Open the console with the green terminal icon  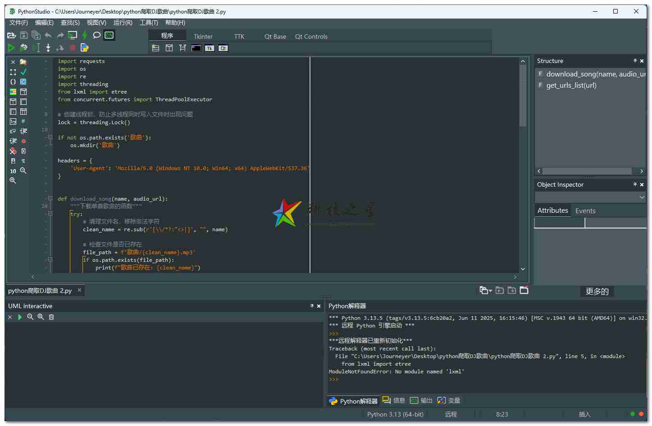point(109,35)
